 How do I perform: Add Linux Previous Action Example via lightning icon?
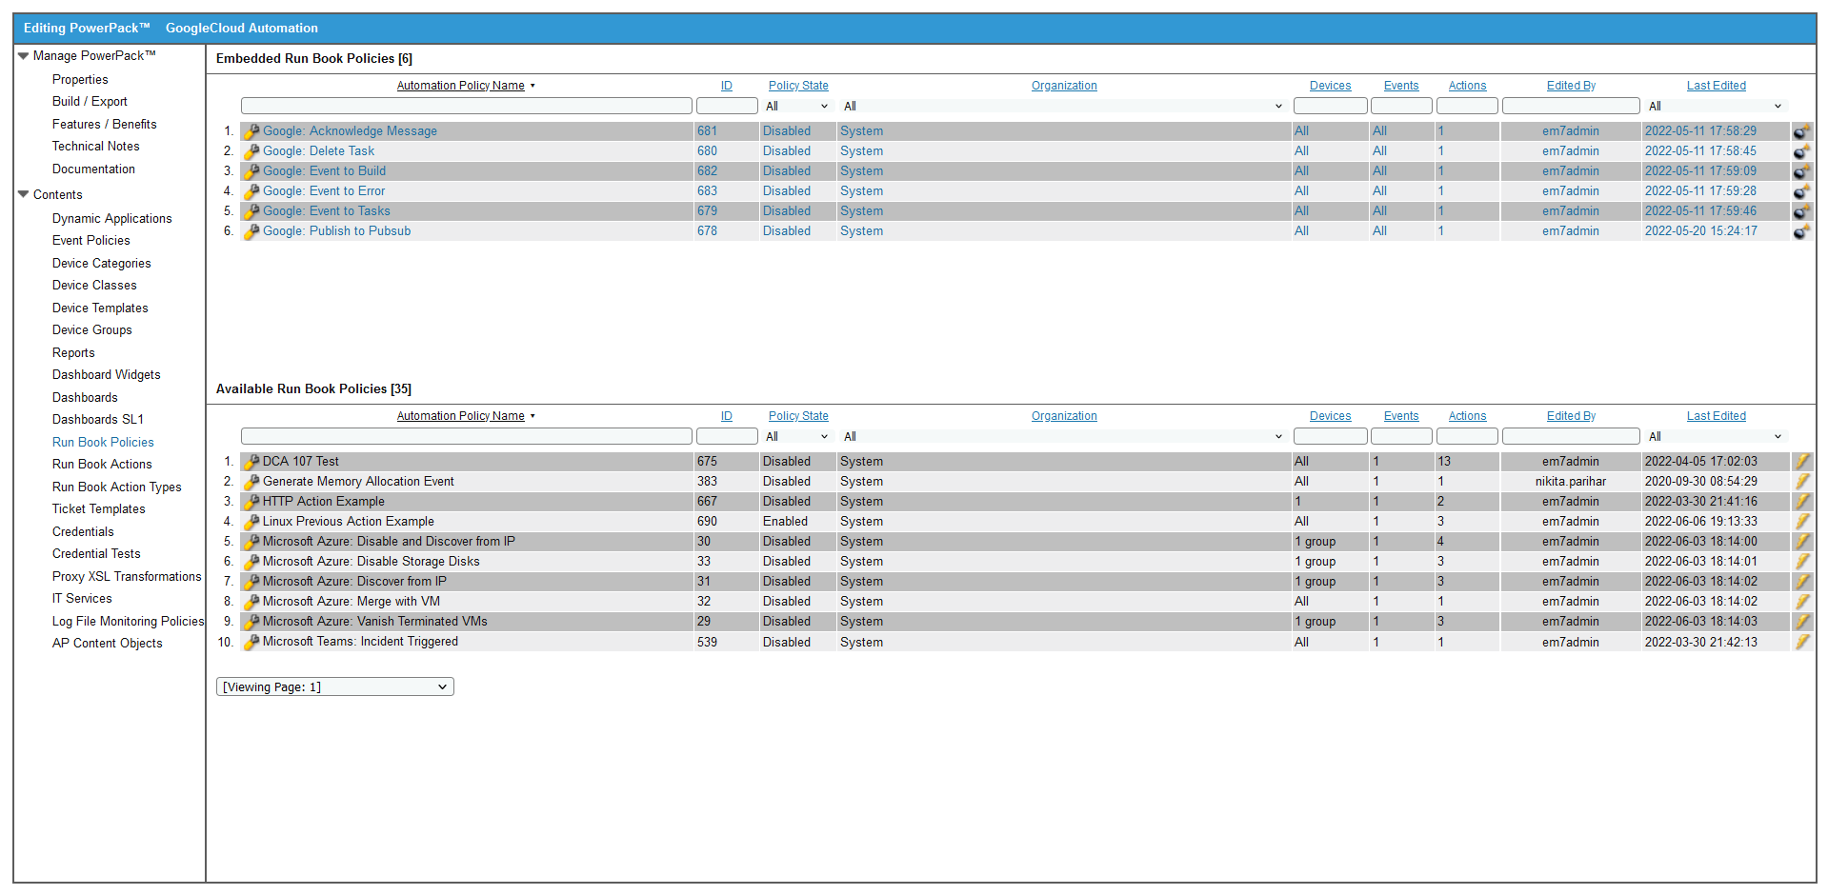1802,522
